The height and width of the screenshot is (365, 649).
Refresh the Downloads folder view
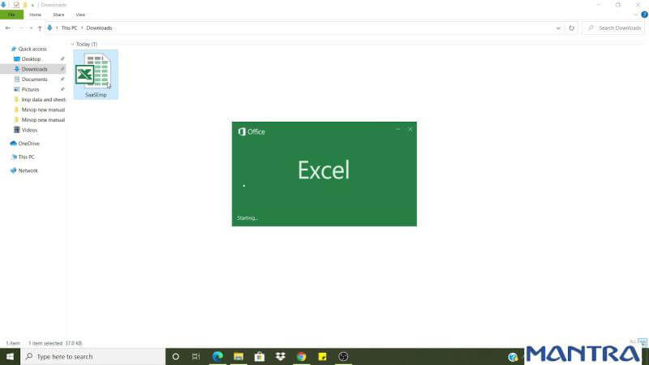572,28
